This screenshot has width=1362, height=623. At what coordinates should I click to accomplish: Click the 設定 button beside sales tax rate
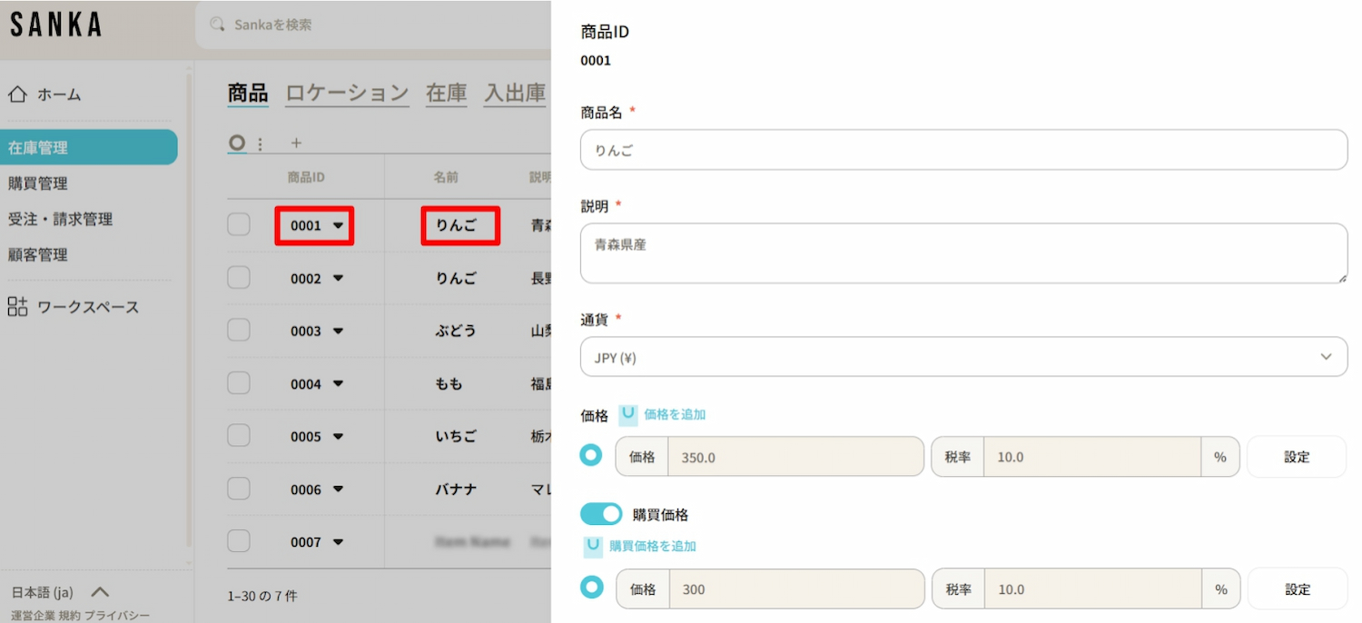1296,457
